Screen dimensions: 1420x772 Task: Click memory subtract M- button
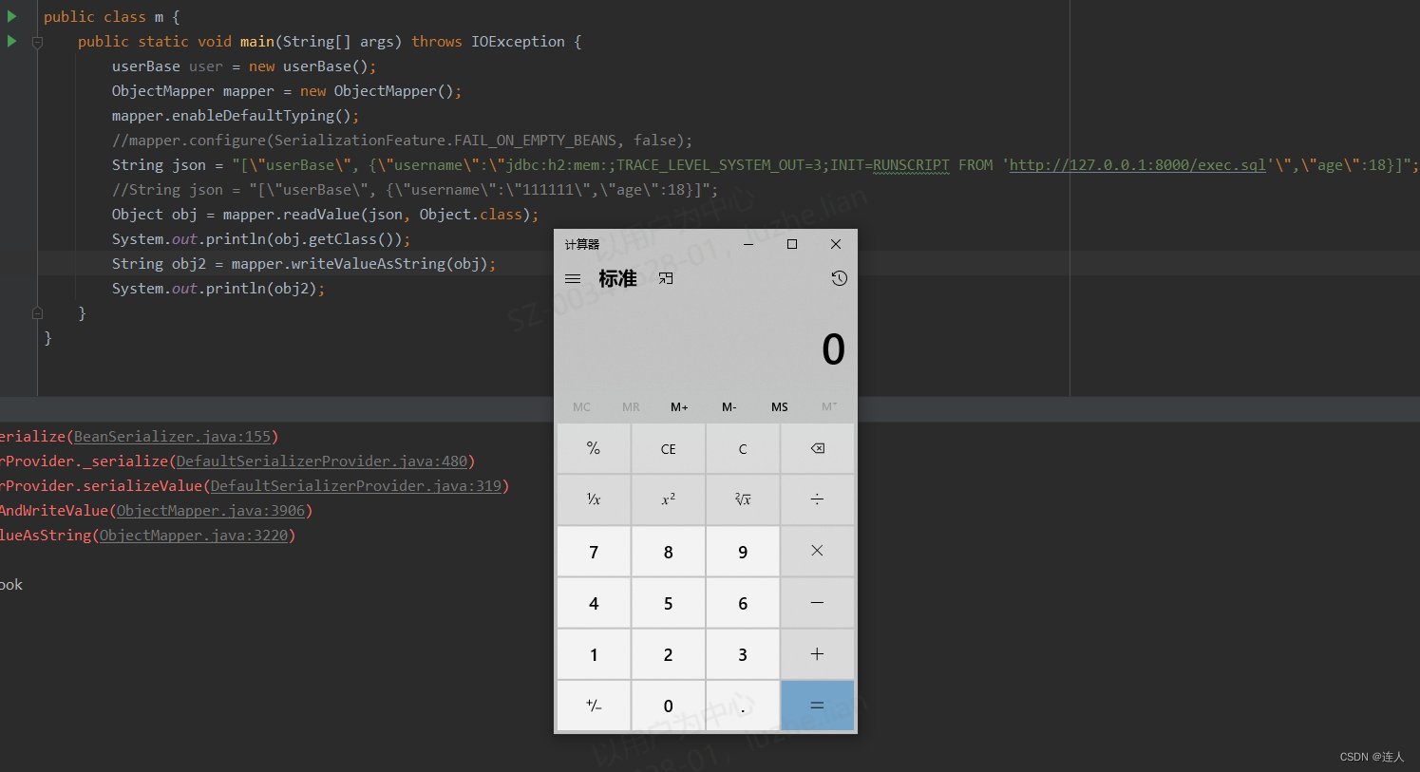(x=729, y=406)
